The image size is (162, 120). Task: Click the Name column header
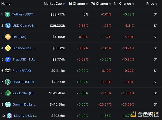click(x=6, y=4)
